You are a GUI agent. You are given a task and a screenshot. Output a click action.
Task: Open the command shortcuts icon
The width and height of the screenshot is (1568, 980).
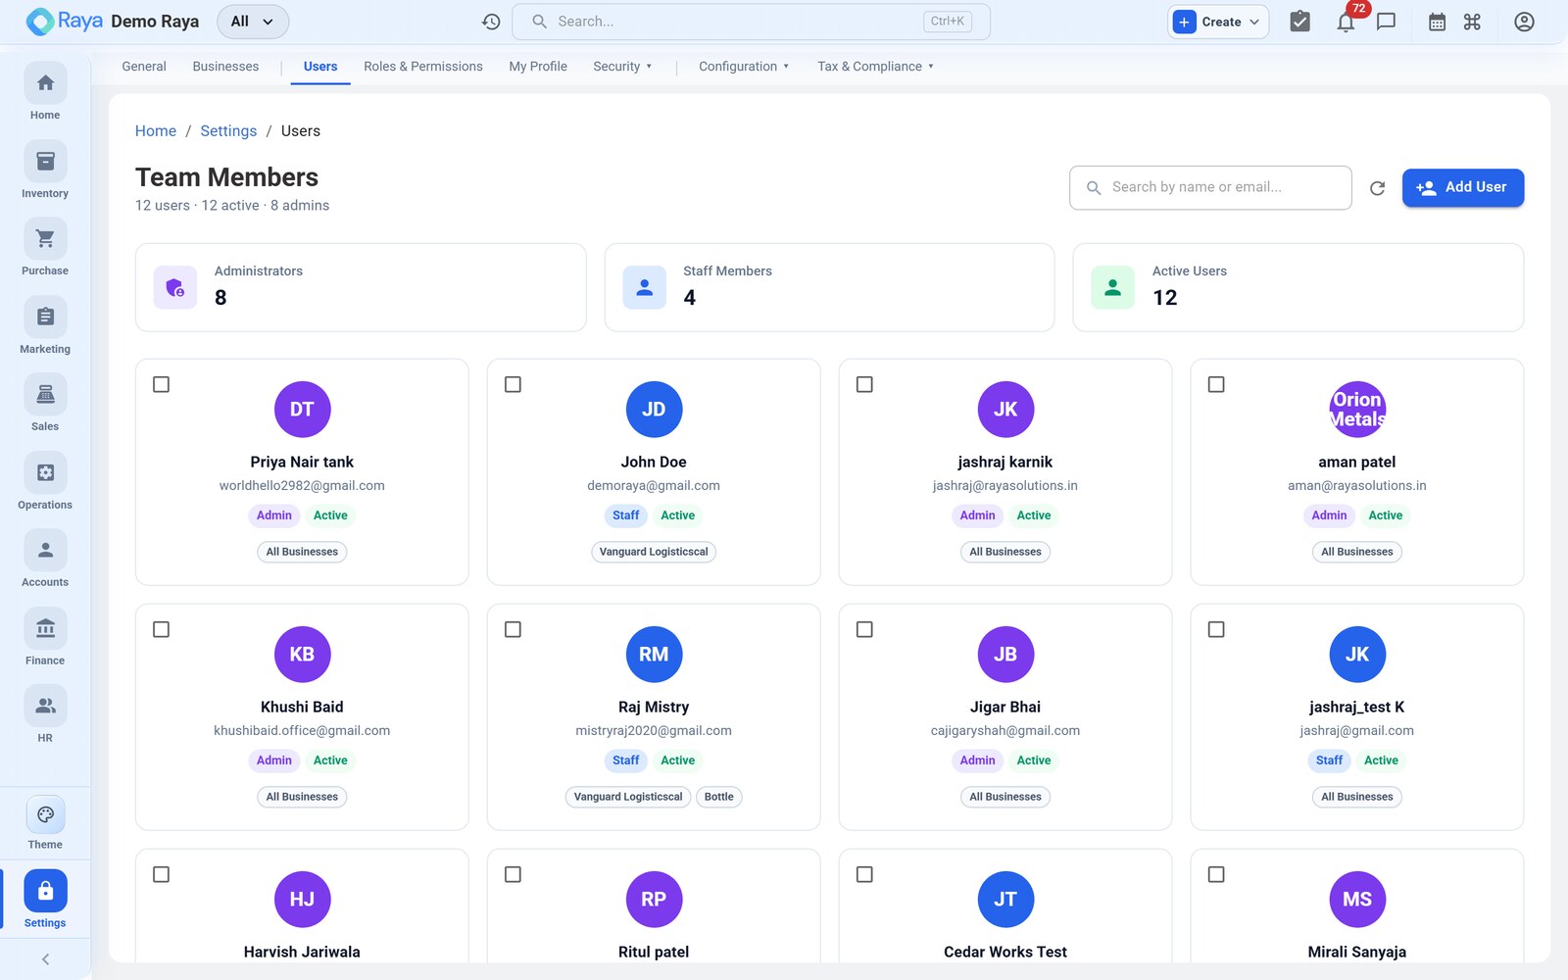tap(1472, 22)
